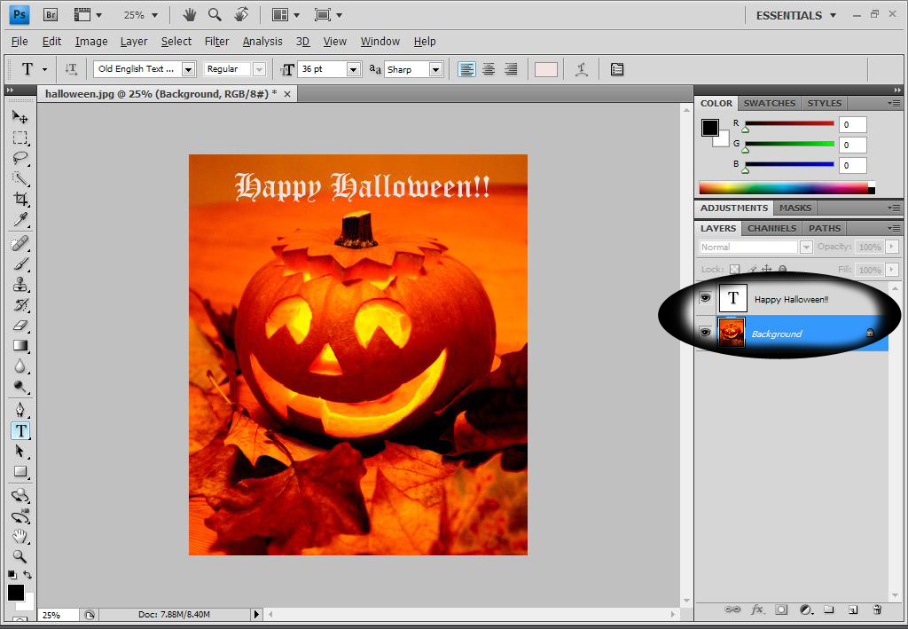Select the History Brush tool

(x=20, y=304)
